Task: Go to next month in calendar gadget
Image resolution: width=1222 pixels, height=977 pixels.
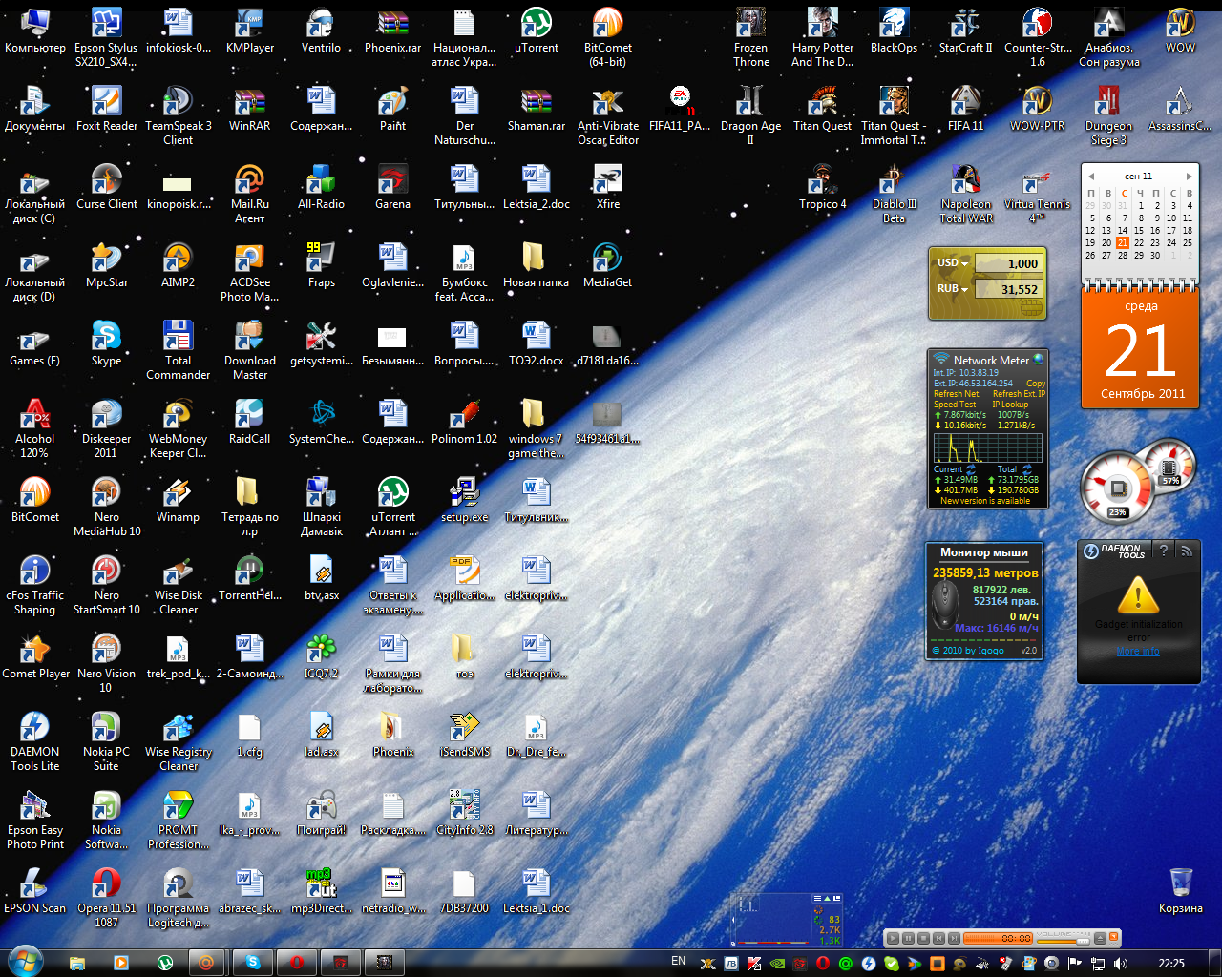Action: (x=1189, y=177)
